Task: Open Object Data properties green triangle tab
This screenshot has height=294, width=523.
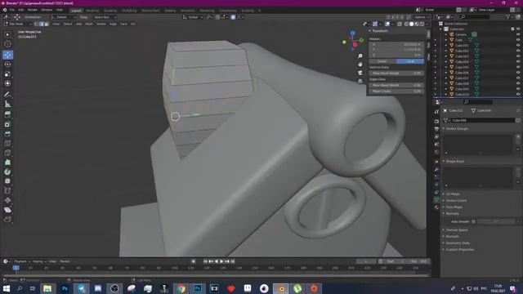Action: click(x=436, y=199)
